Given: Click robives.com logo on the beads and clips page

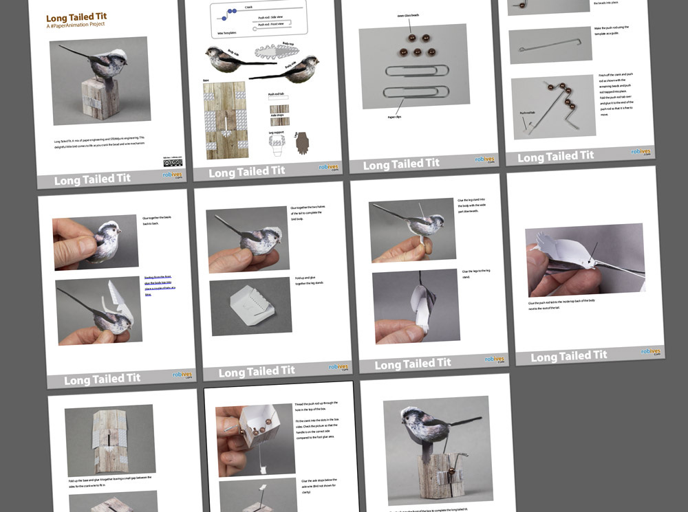Looking at the screenshot, I should pos(485,159).
